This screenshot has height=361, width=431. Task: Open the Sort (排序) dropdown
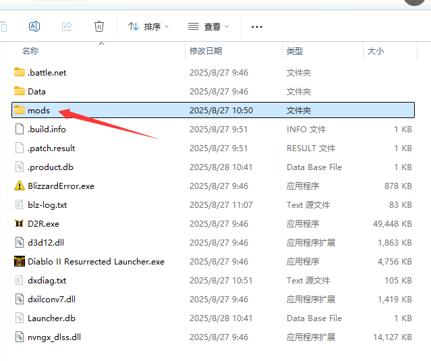tap(148, 27)
